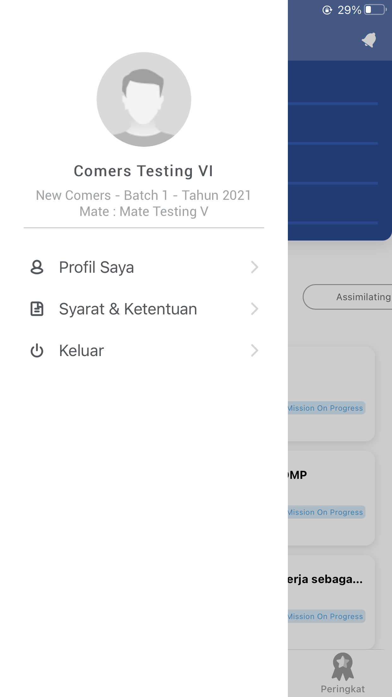The width and height of the screenshot is (392, 697).
Task: Tap the screen rotation lock status icon
Action: click(327, 10)
